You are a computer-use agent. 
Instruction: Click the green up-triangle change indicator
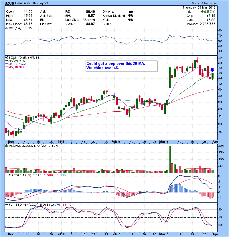(x=189, y=12)
